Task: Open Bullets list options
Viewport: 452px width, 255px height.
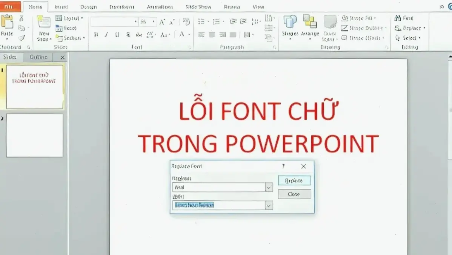Action: [203, 21]
